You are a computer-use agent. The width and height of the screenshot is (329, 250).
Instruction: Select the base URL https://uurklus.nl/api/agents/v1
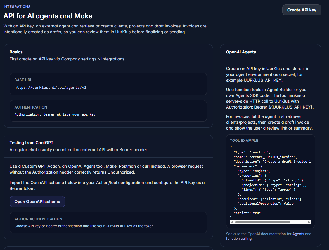click(50, 88)
